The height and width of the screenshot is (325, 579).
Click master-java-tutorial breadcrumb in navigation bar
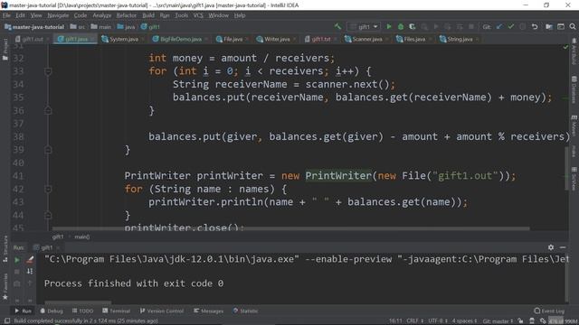[x=34, y=27]
